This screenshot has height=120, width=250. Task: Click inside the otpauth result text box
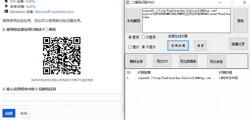[186, 21]
